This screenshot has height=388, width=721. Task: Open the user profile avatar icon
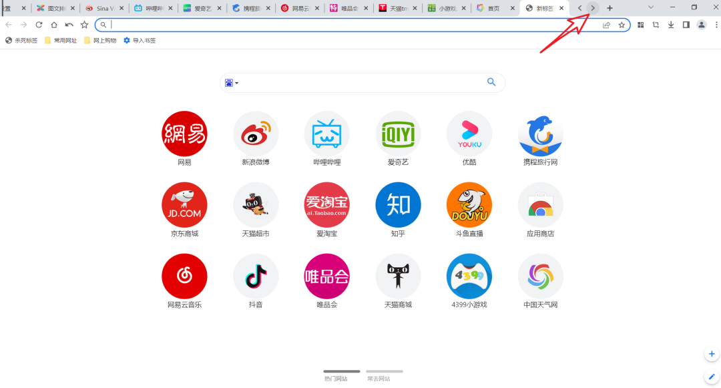701,25
